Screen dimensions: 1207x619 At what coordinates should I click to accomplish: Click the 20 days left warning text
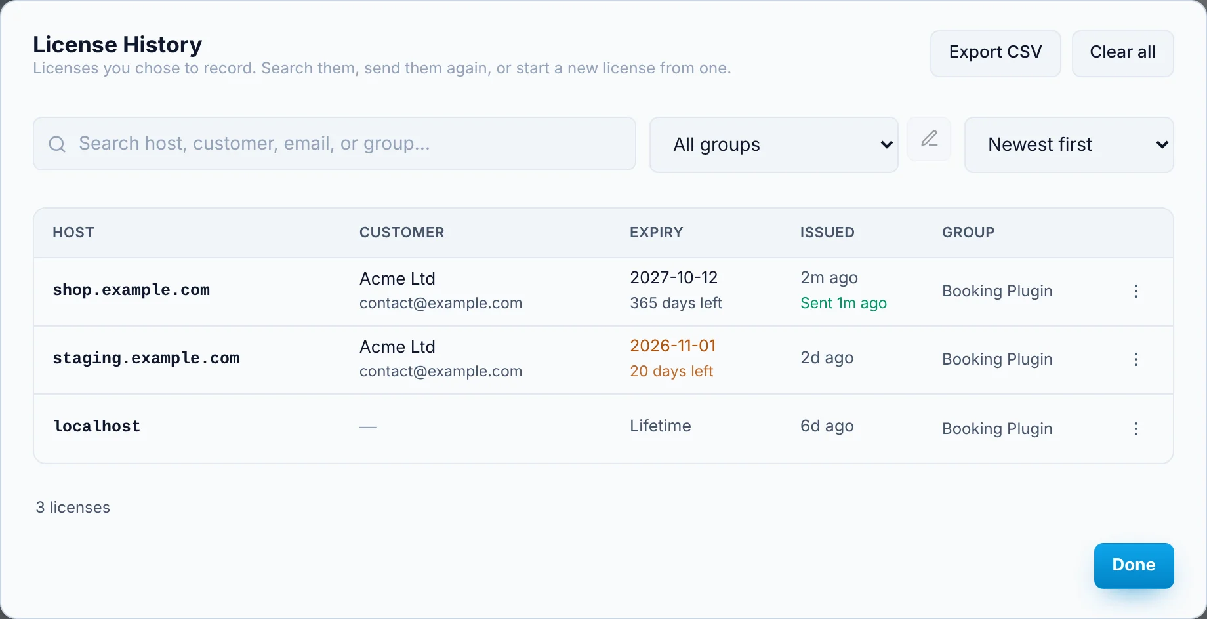point(671,371)
